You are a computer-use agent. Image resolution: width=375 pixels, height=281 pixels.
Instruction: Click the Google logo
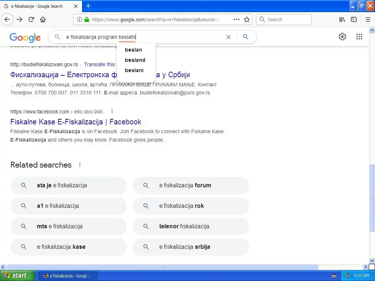pyautogui.click(x=25, y=38)
